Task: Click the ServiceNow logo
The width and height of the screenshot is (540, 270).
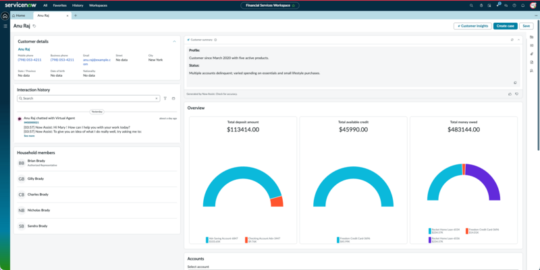Action: pyautogui.click(x=20, y=5)
